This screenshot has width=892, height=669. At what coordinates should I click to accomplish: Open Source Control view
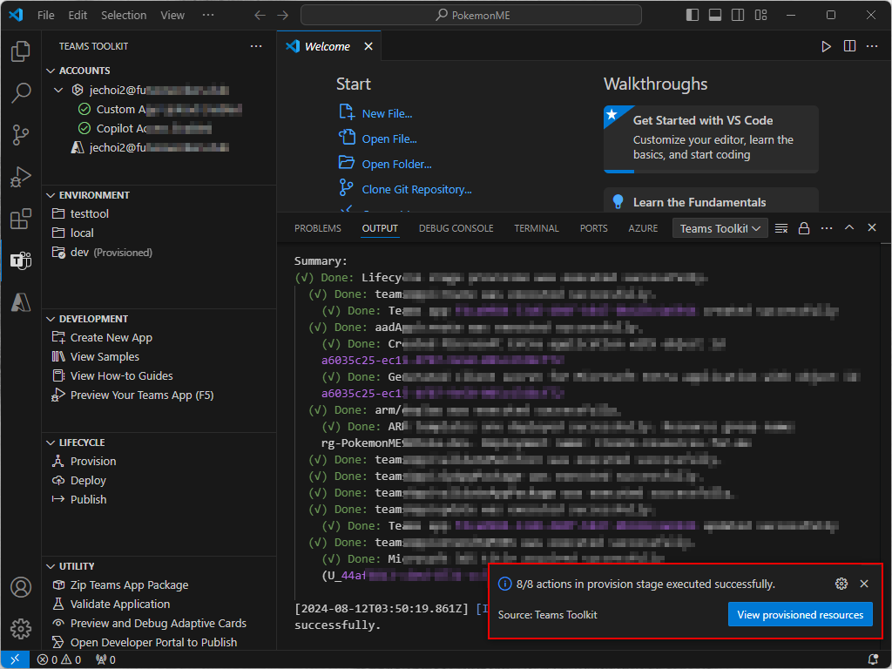(21, 135)
